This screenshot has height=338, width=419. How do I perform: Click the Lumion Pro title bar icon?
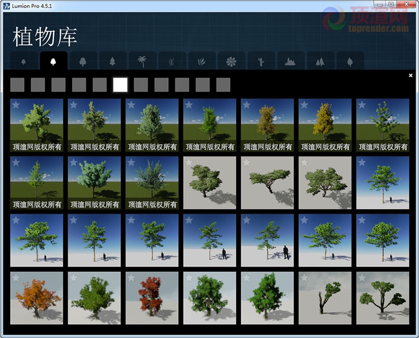click(x=6, y=6)
